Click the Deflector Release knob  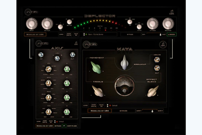point(168,24)
